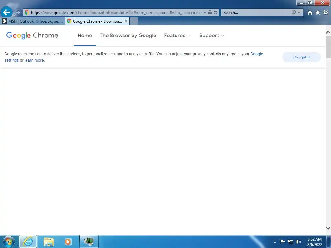Screen dimensions: 331x248
Task: Select the Home navigation item
Action: point(85,36)
